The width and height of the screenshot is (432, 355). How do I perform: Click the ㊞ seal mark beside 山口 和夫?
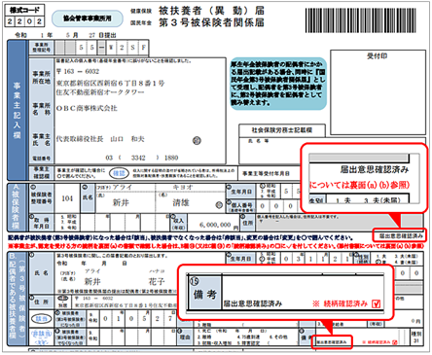[x=197, y=140]
